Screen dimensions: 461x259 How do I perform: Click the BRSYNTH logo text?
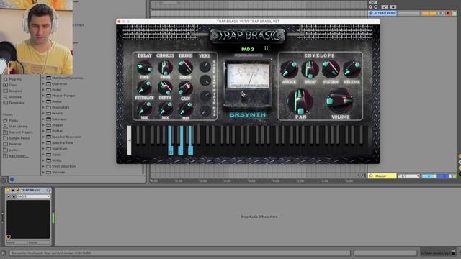click(x=248, y=115)
